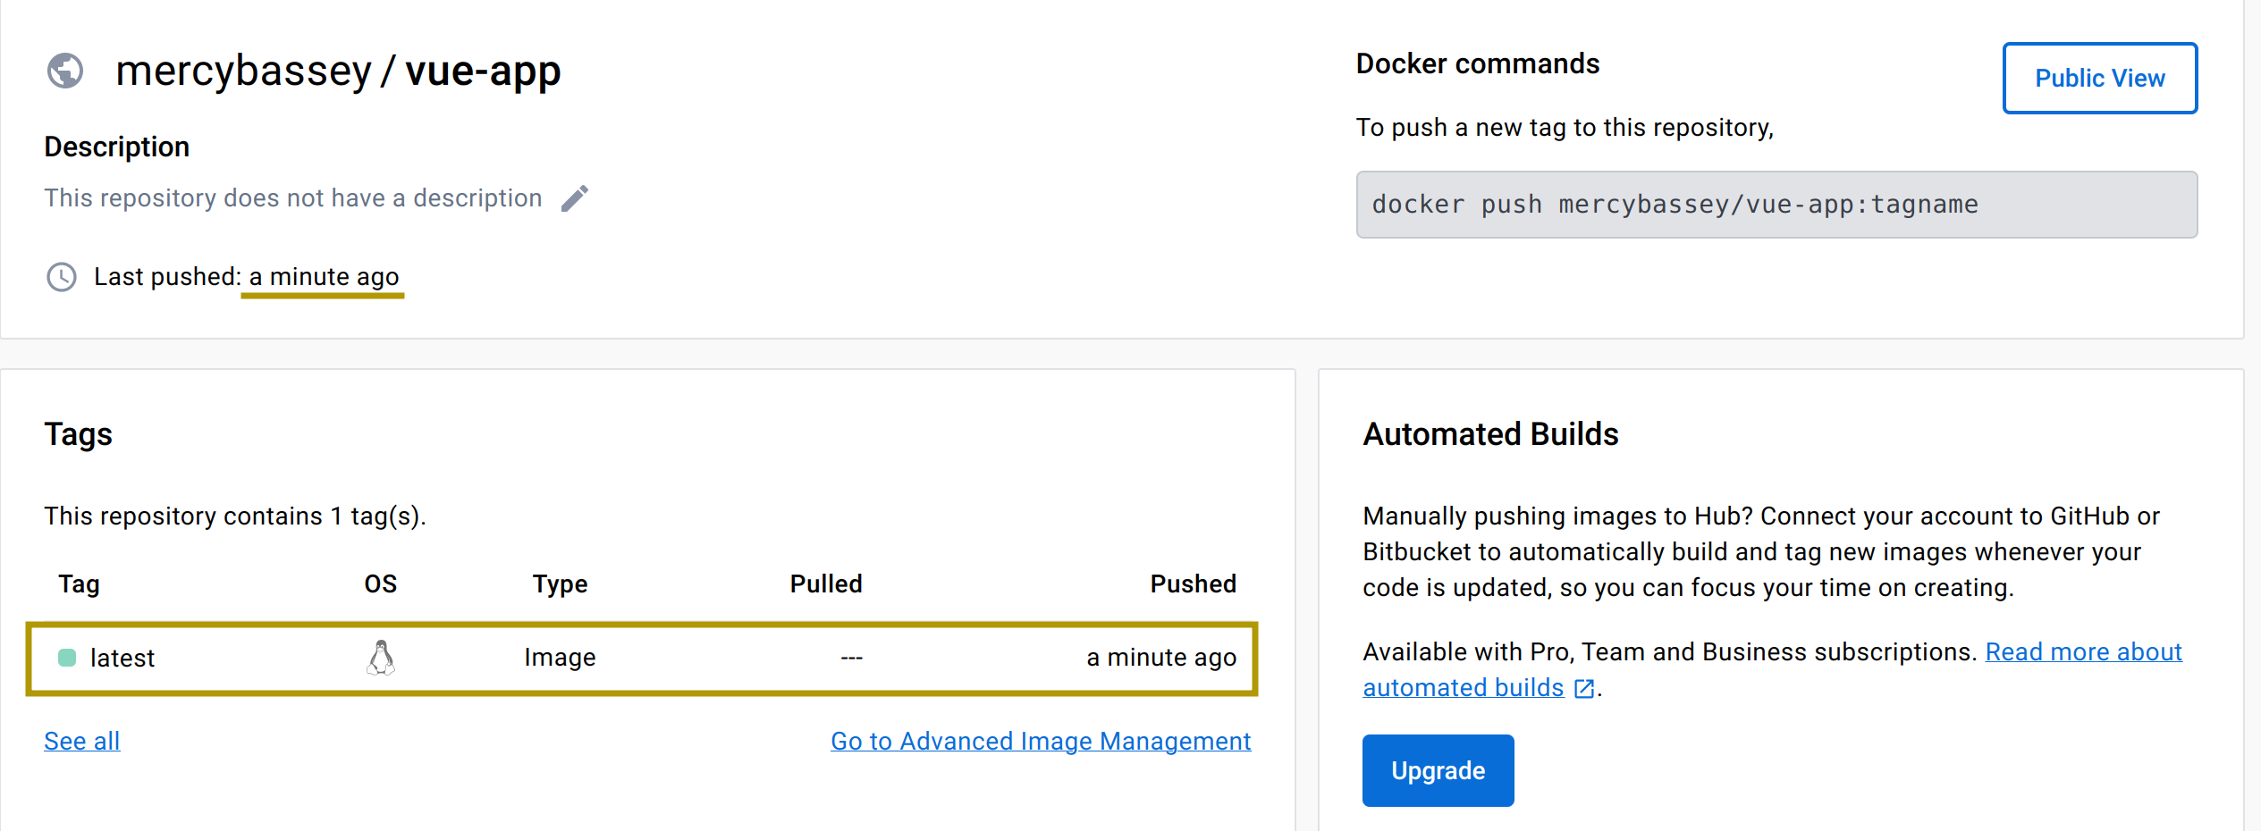Click the Image type cell

[x=561, y=658]
